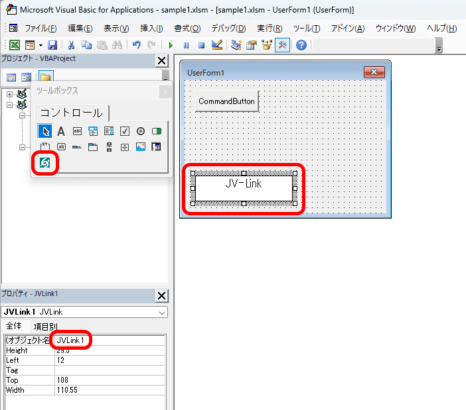466x410 pixels.
Task: Open the 実行(R) menu
Action: (270, 28)
